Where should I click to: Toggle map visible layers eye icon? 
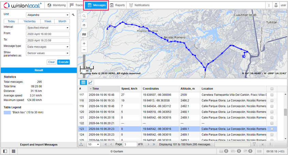click(84, 25)
